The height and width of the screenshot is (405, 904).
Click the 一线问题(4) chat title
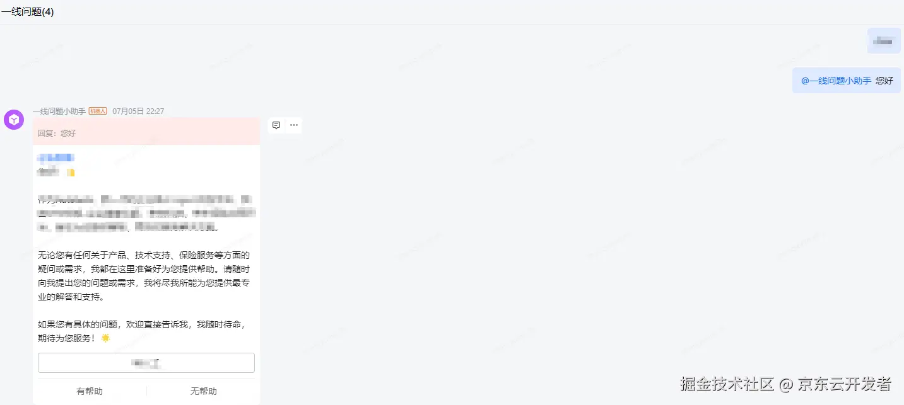[28, 12]
